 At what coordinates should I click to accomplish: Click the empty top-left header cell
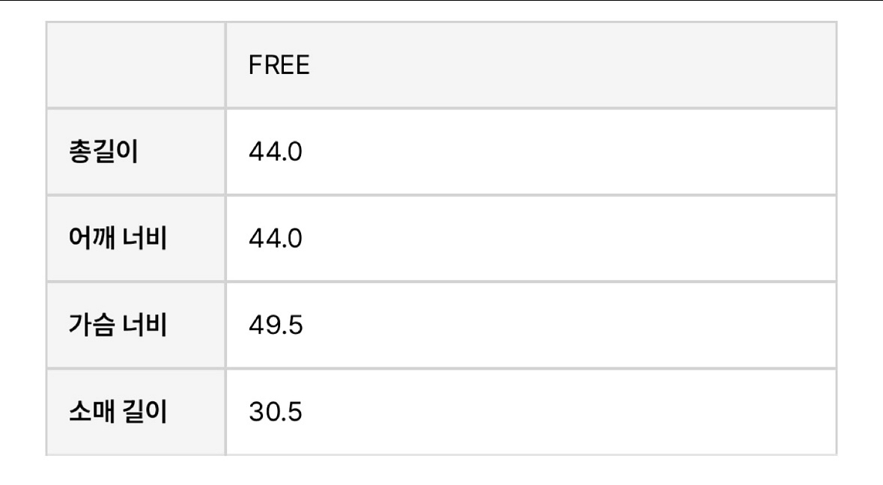coord(136,65)
